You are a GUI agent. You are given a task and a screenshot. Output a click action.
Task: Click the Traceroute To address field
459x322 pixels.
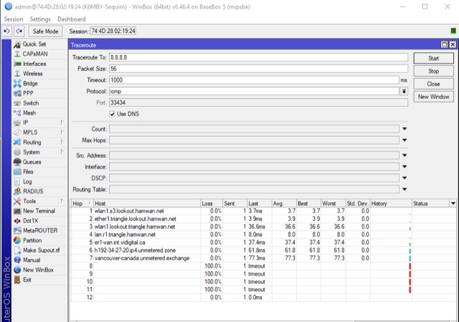tap(258, 57)
